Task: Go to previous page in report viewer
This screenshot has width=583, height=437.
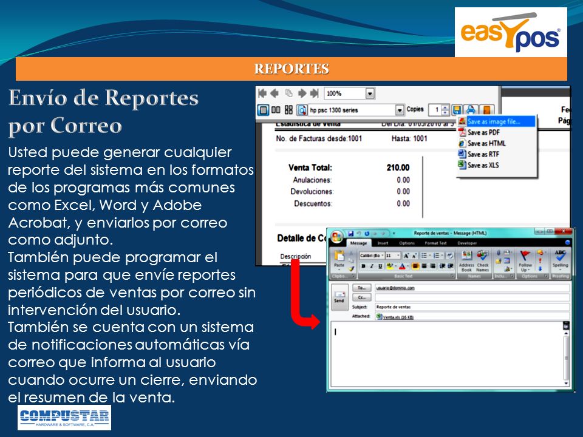Action: [274, 93]
